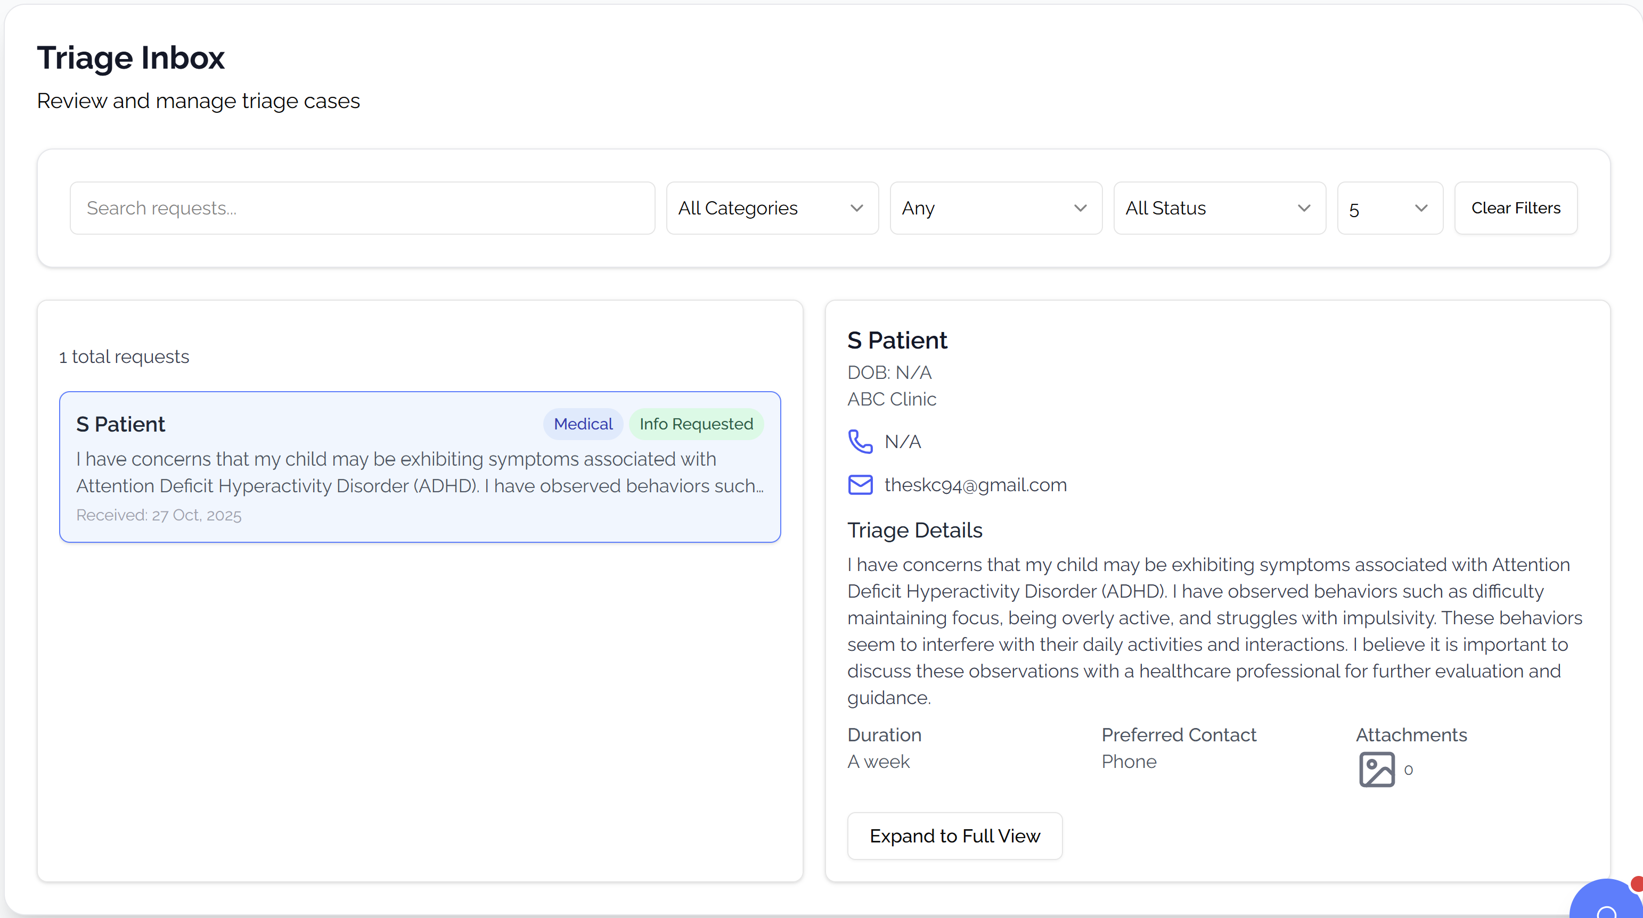Click the phone icon beside N/A
Screen dimensions: 1643x918
[860, 441]
